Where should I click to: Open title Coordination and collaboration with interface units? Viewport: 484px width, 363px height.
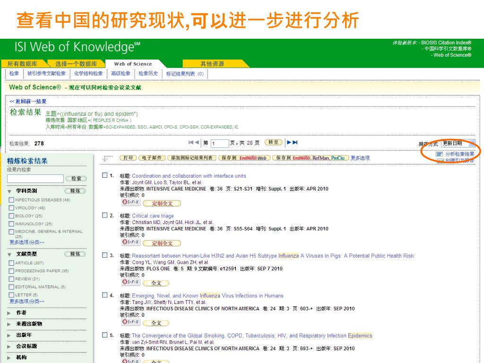tap(189, 176)
